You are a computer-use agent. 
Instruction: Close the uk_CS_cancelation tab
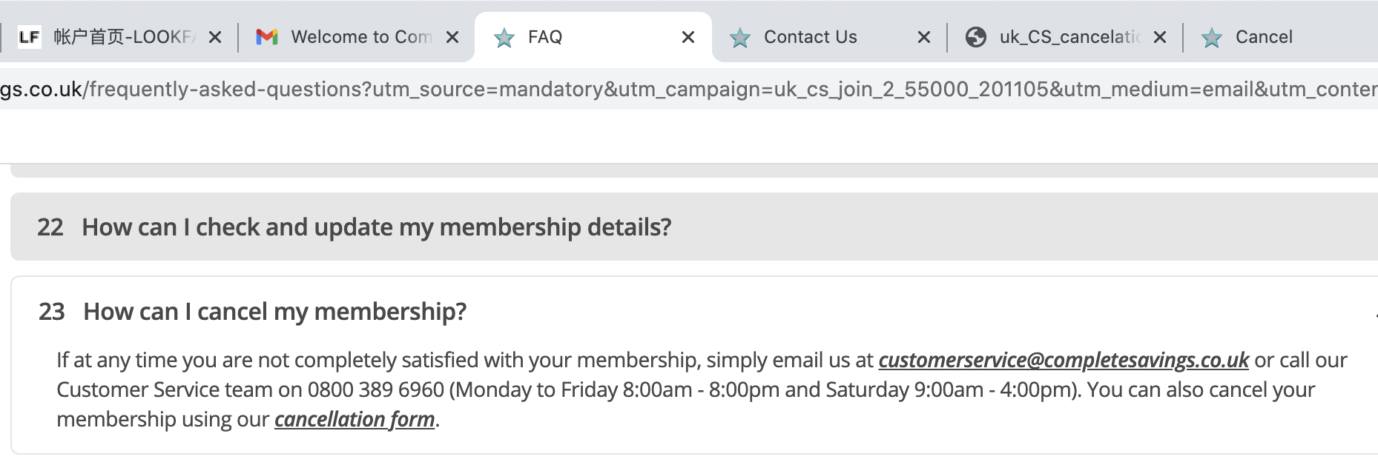coord(1160,37)
